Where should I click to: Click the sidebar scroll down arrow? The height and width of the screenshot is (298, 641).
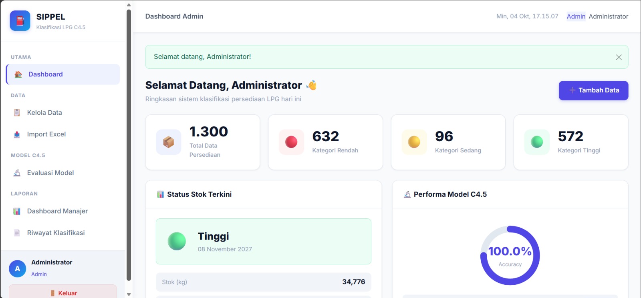[129, 294]
